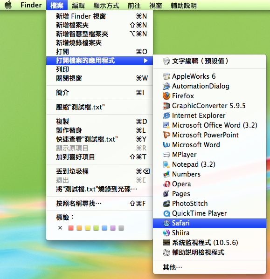Apply the red label color
This screenshot has height=279, width=270.
(x=71, y=228)
